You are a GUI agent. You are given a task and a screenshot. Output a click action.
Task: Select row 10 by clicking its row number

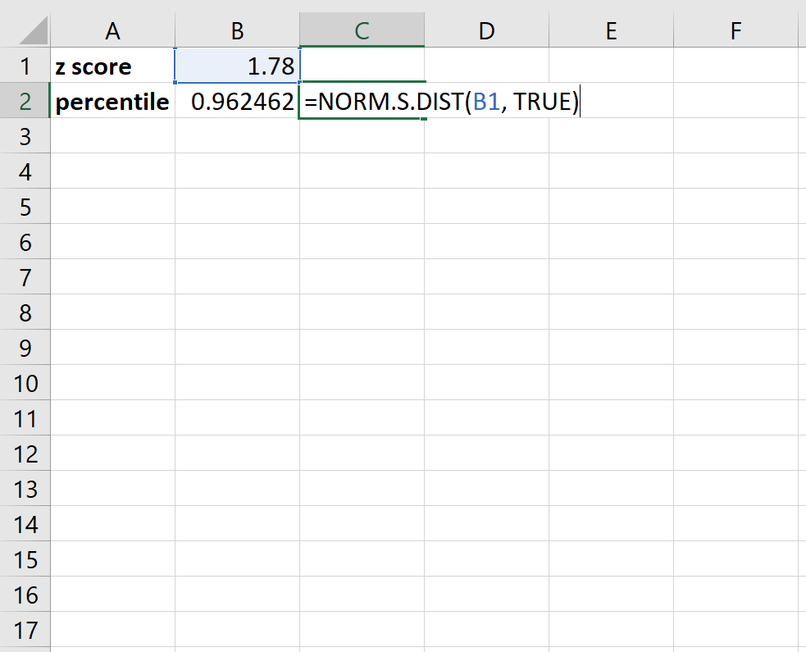25,383
